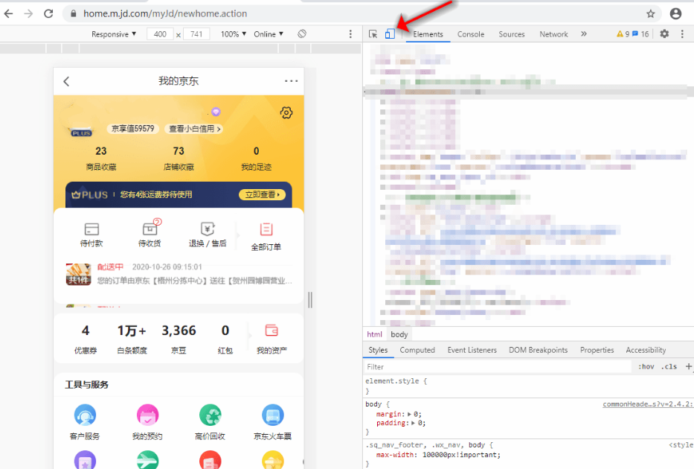The width and height of the screenshot is (694, 469).
Task: Add a new style rule with plus
Action: click(688, 366)
